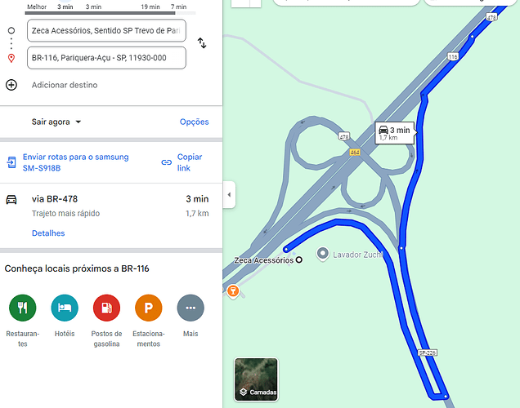Choose the Estacionamentos parking icon
The image size is (520, 408).
point(149,308)
